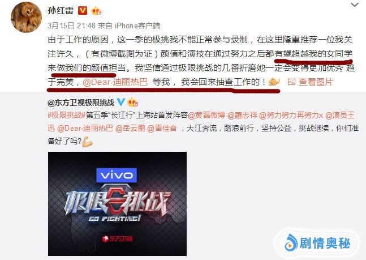This screenshot has height=260, width=366.
Task: Open the @黄磊微博 mention
Action: click(x=206, y=115)
